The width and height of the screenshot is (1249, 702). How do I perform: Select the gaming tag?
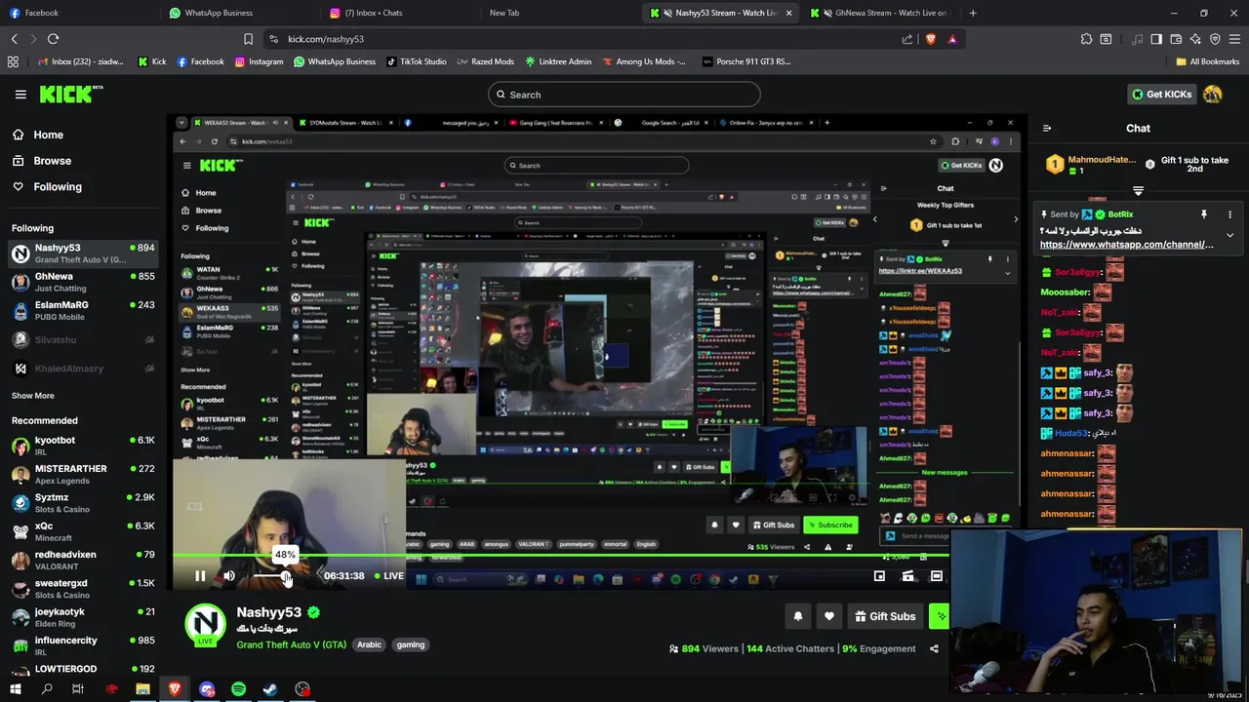point(411,644)
